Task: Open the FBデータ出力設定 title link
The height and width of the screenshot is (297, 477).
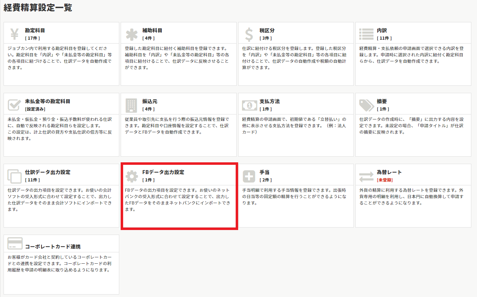Action: [x=163, y=172]
